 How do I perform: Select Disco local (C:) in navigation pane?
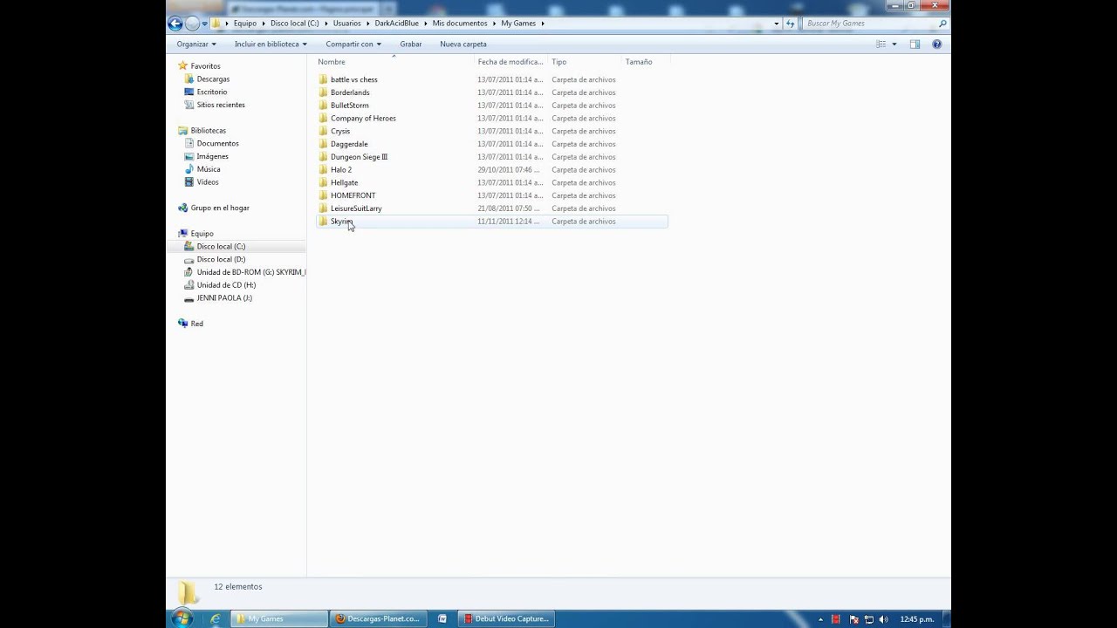click(x=221, y=246)
